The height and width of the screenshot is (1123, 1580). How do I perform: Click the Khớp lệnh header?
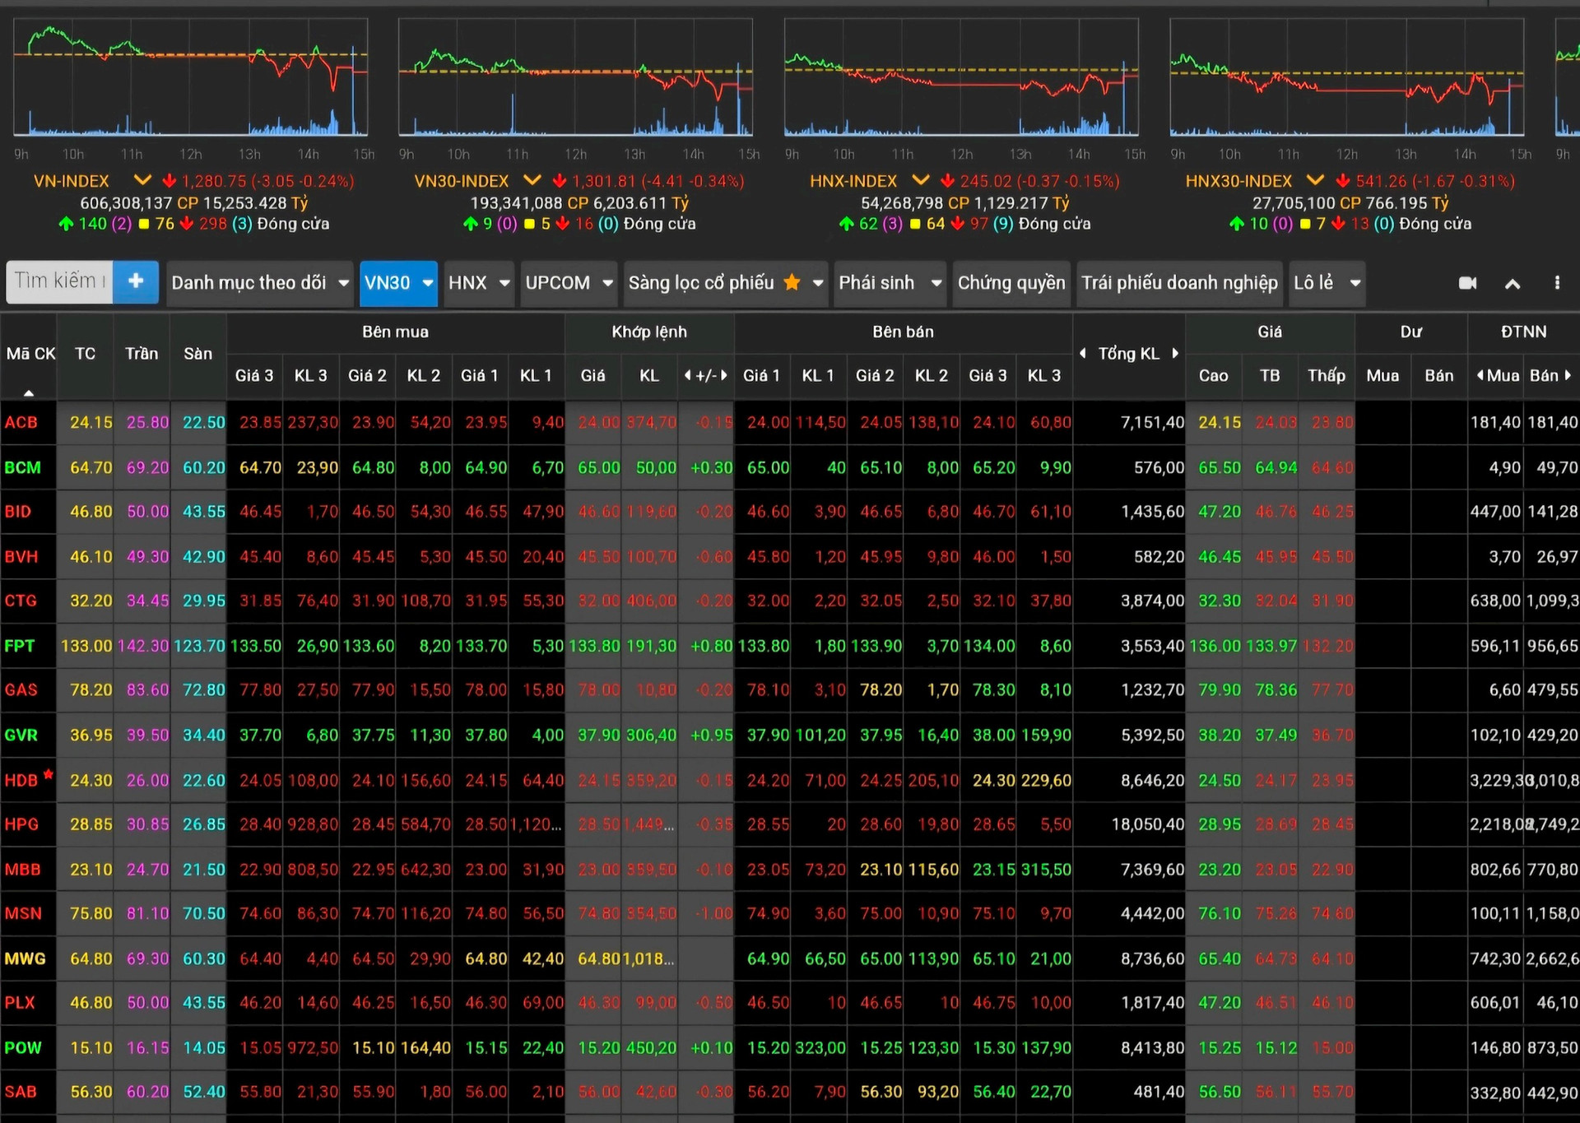pos(649,332)
